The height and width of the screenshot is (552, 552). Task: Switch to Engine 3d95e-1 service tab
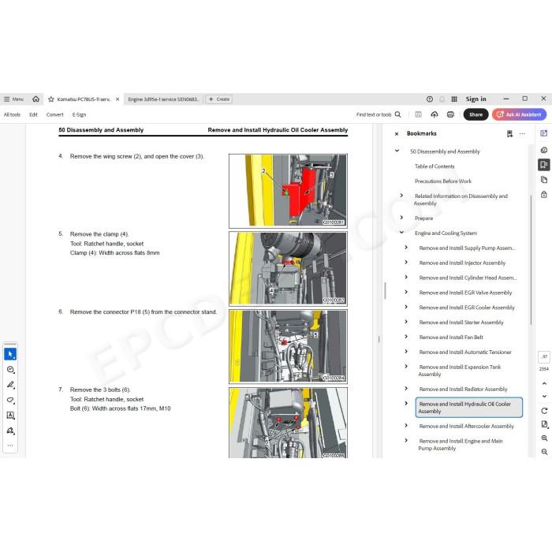(x=164, y=99)
